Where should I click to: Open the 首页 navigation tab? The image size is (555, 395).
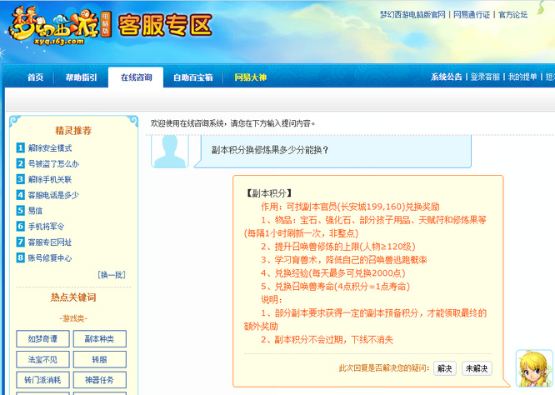point(35,77)
